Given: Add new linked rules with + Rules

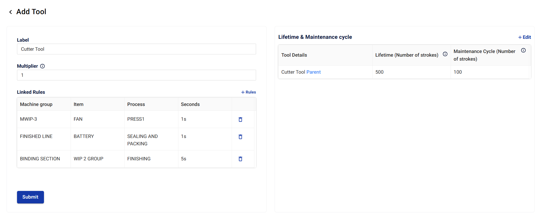Looking at the screenshot, I should (x=248, y=92).
